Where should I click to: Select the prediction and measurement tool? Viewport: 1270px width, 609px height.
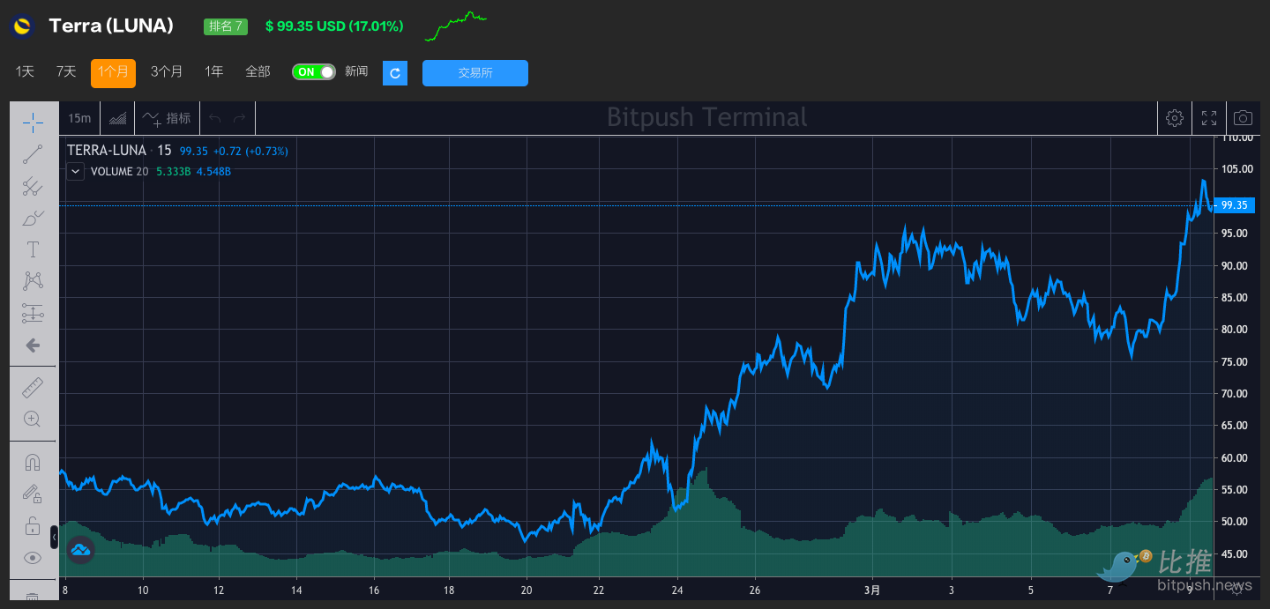coord(33,313)
